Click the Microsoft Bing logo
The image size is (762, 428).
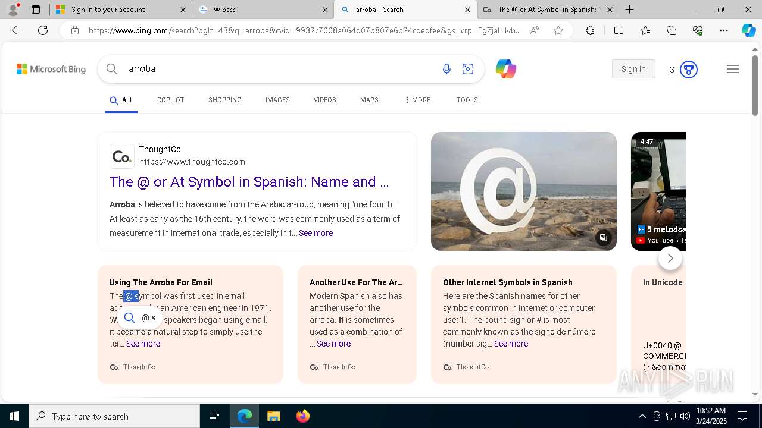51,69
